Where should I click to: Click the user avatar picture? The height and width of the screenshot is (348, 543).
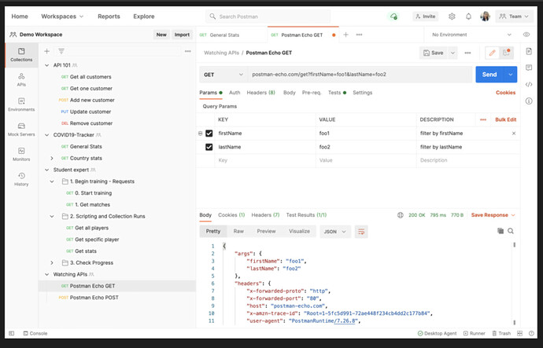coord(485,16)
